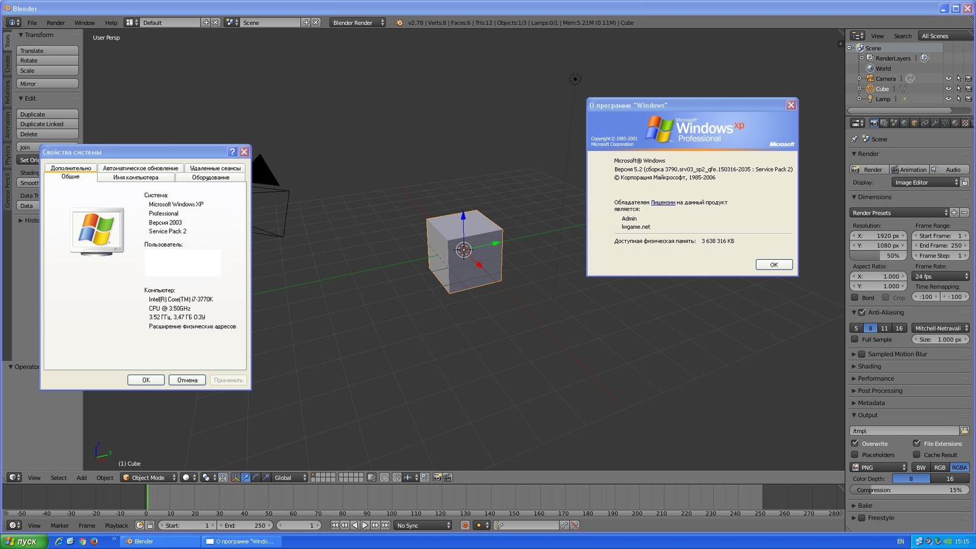This screenshot has width=976, height=549.
Task: Enable the translate manipulator arrow icon
Action: pyautogui.click(x=245, y=478)
